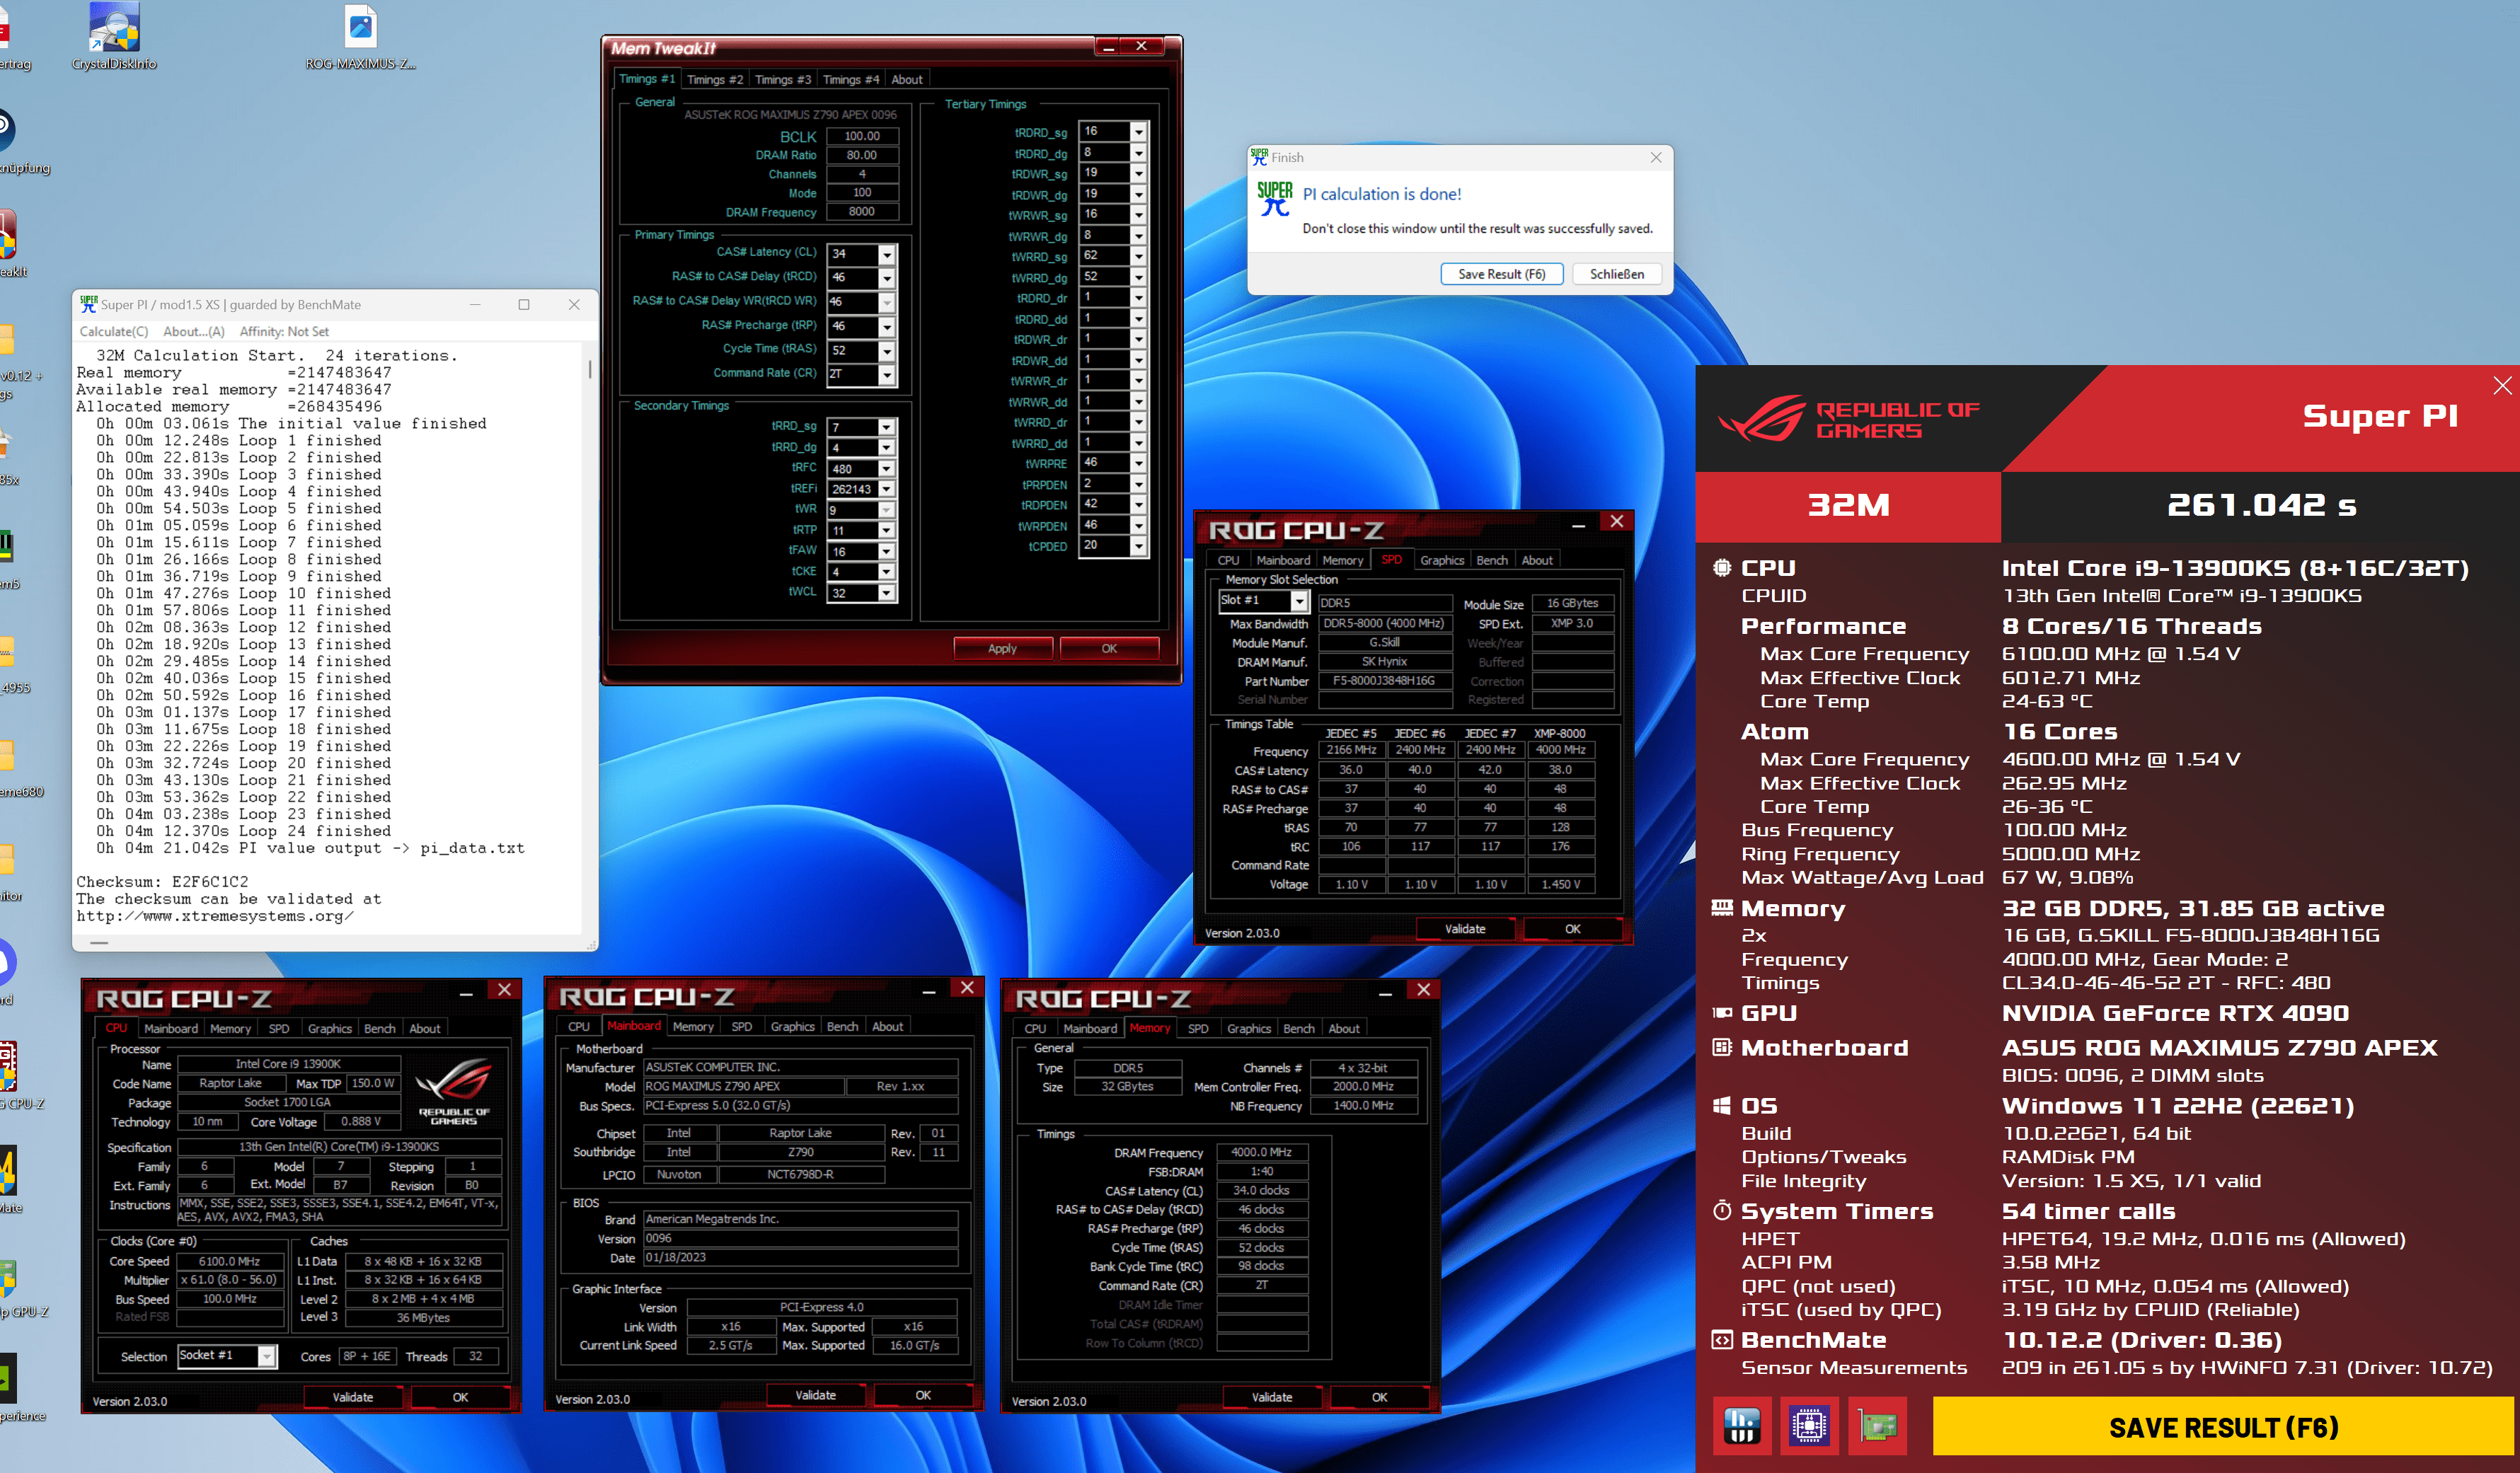Click yellow SAVE RESULT (F6) button
This screenshot has height=1473, width=2520.
point(2223,1427)
